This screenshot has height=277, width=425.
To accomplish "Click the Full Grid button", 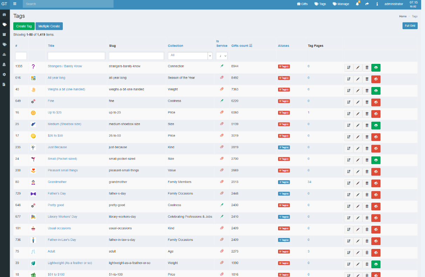I will point(410,26).
